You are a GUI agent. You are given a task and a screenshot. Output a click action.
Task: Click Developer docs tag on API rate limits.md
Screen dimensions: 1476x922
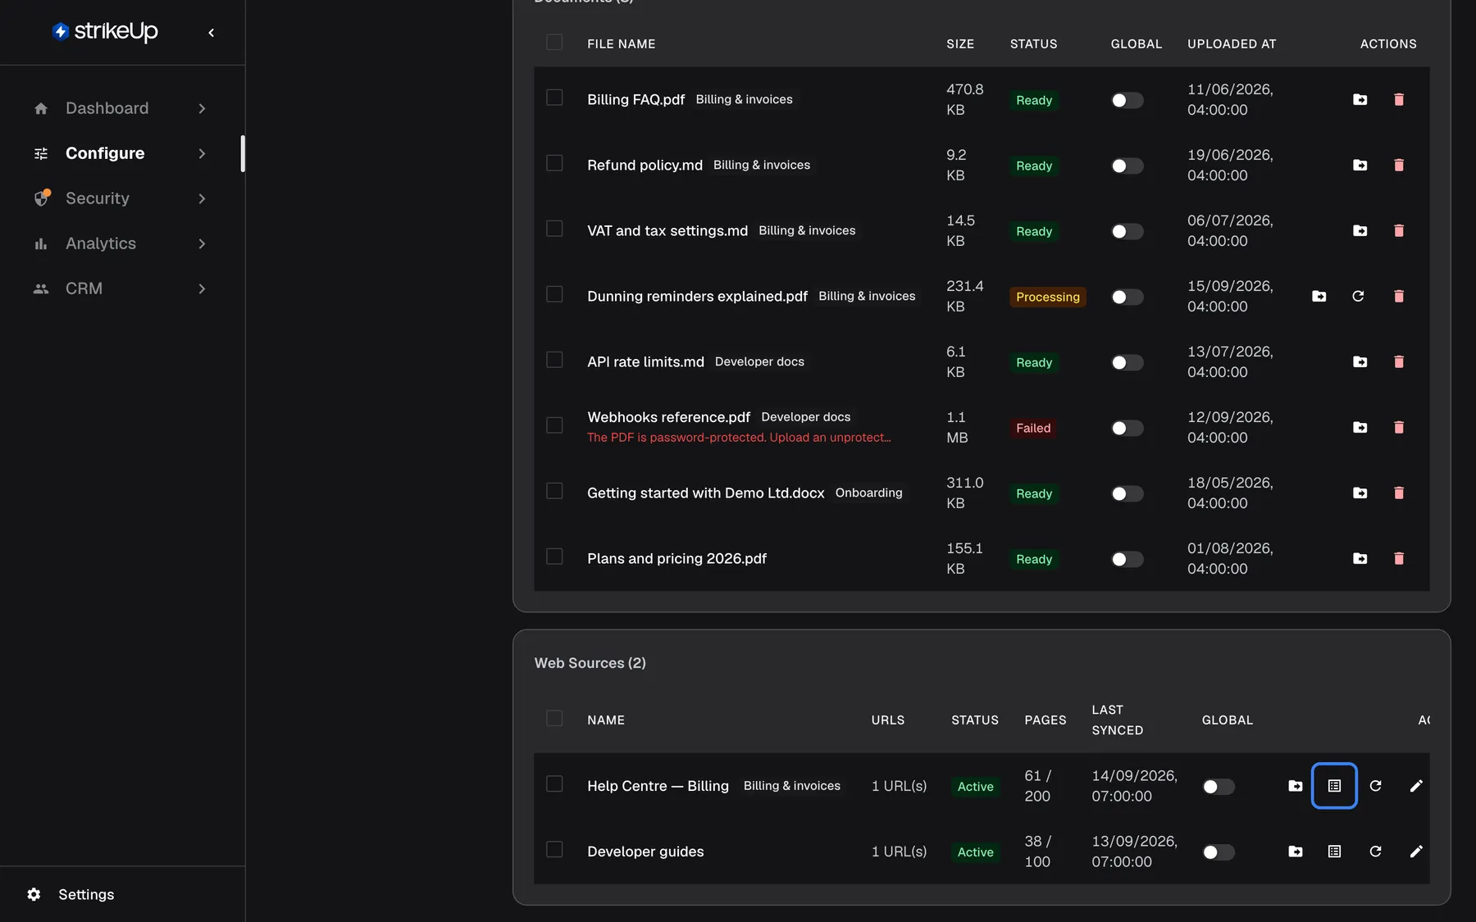759,361
